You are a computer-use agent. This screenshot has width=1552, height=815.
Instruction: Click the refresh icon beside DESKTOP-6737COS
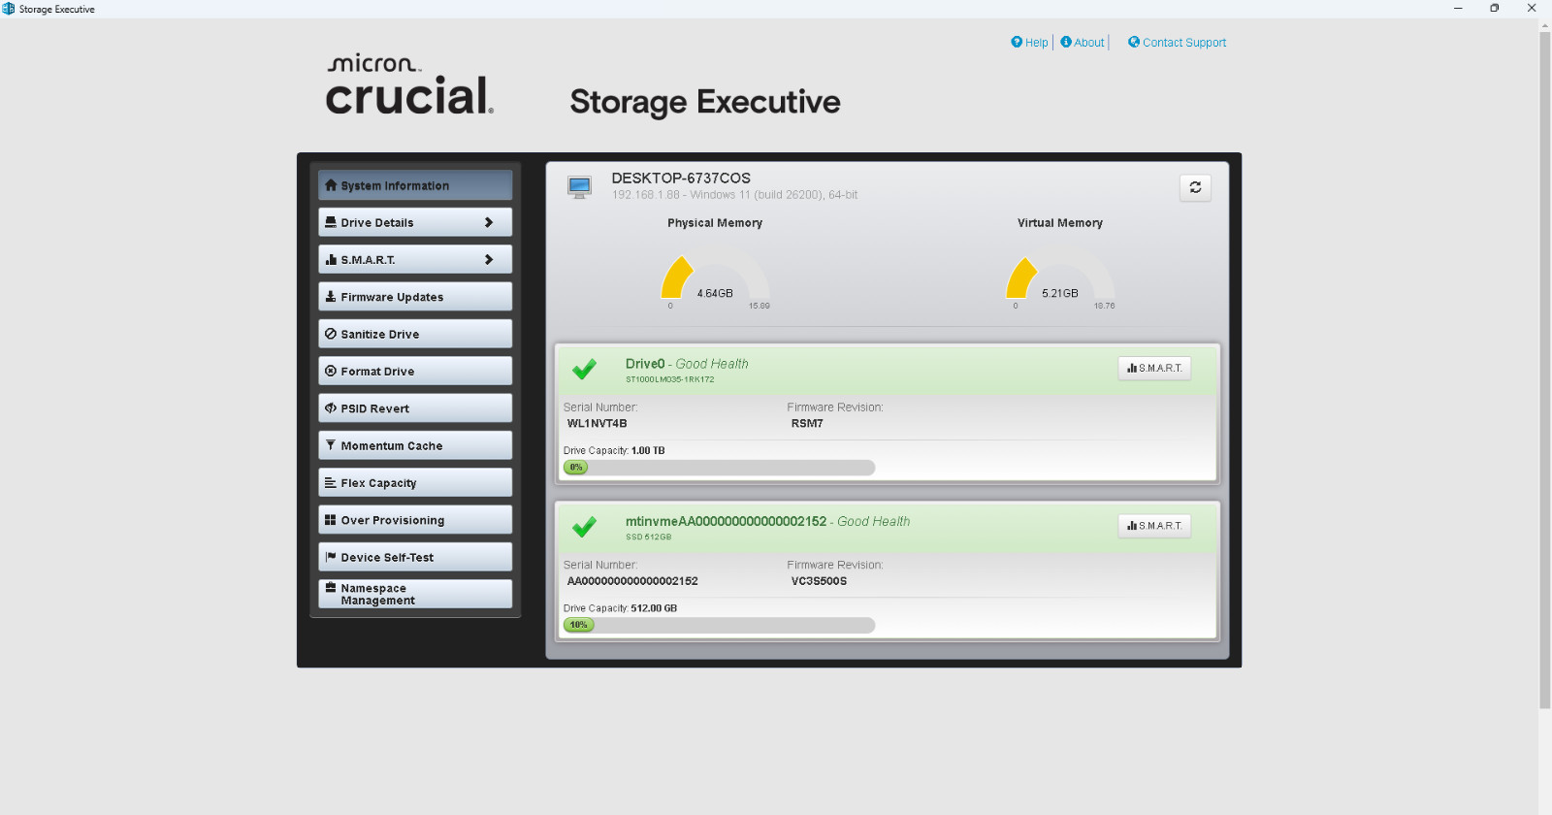coord(1195,187)
